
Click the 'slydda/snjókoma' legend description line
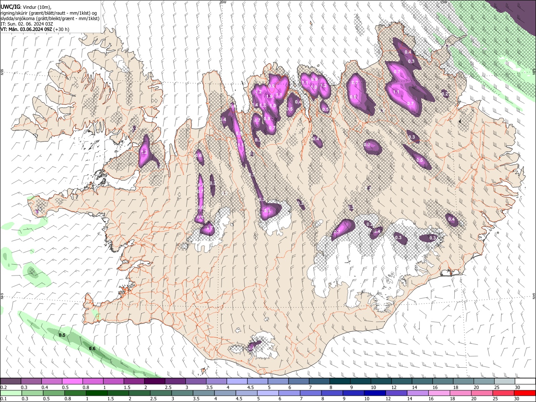coord(50,18)
